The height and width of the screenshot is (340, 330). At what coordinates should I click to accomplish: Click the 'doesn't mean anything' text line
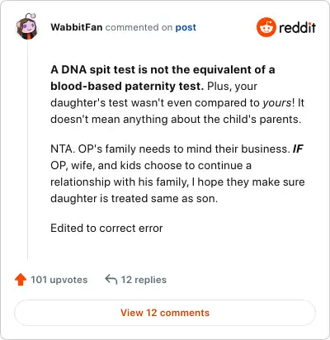176,120
